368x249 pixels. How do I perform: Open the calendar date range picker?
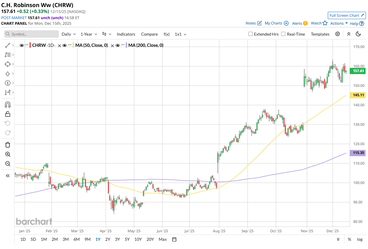point(174,239)
